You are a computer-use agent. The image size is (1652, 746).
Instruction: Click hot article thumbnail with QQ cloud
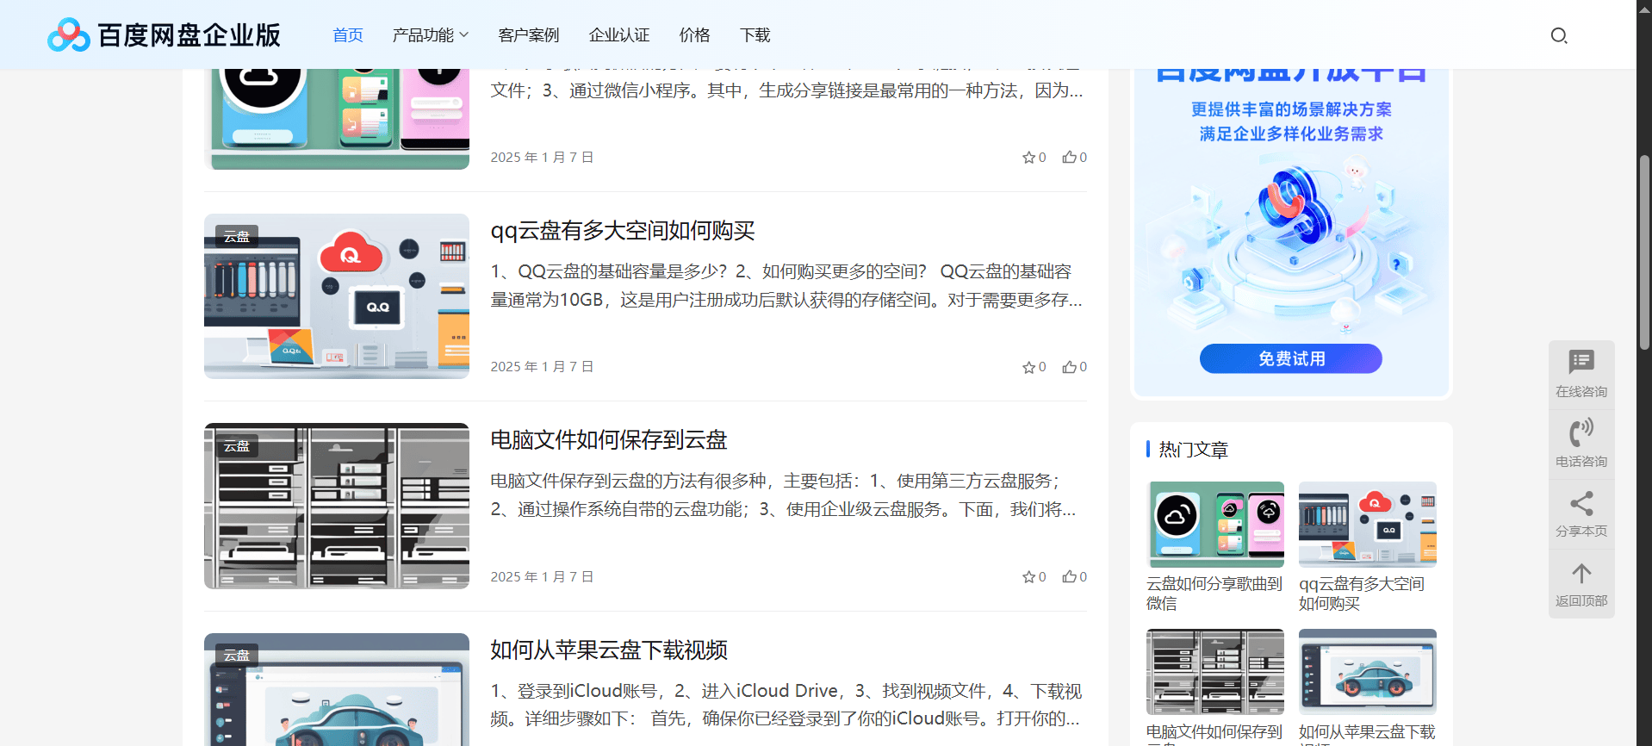click(x=1368, y=525)
